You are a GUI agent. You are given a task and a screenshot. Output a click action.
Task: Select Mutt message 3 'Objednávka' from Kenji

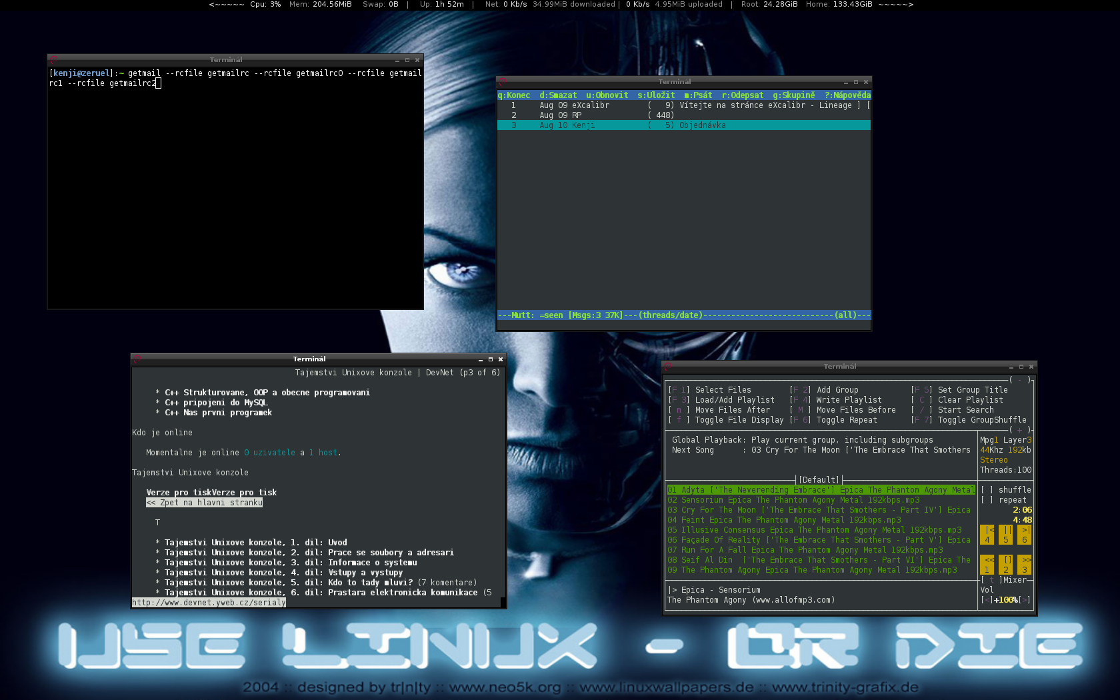tap(684, 125)
